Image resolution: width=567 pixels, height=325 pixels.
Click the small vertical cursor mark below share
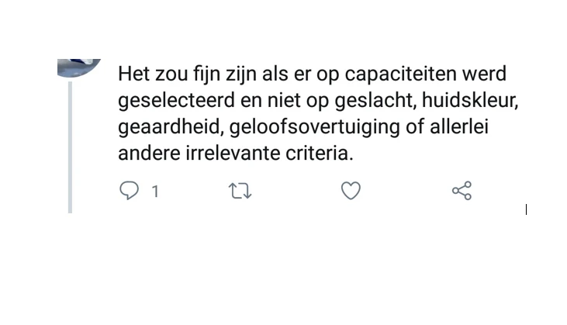pyautogui.click(x=526, y=209)
